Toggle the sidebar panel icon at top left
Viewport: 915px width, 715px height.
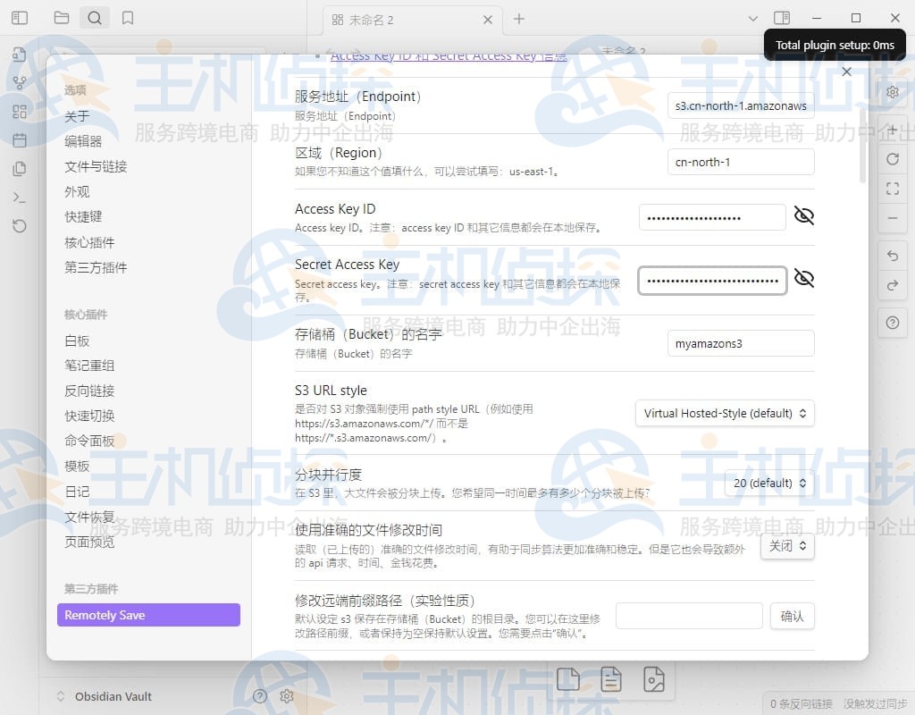(x=20, y=17)
